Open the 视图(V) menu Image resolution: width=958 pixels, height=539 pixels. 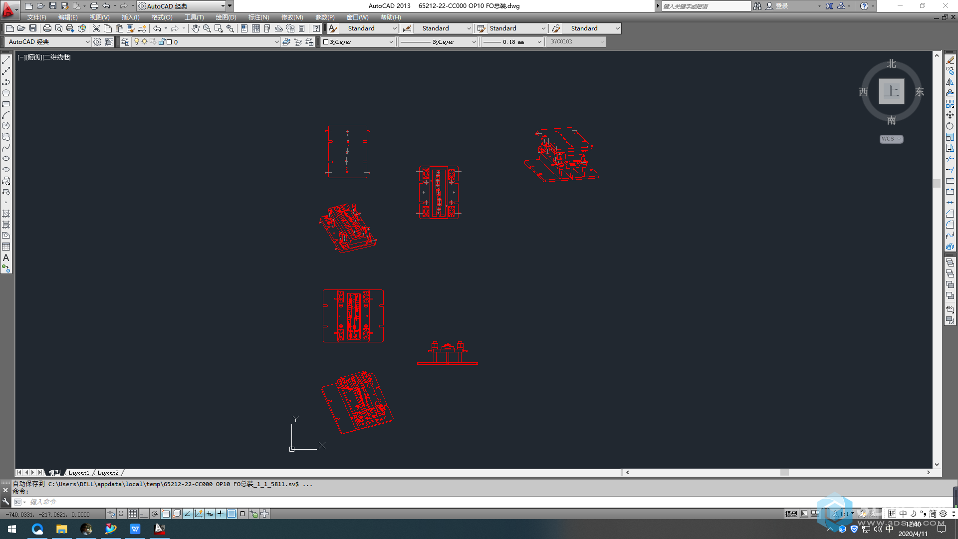coord(100,17)
